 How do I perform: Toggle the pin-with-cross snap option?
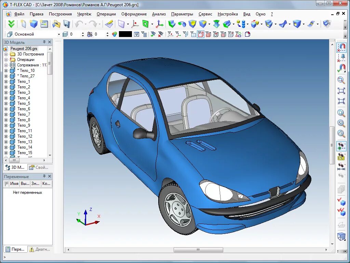pyautogui.click(x=341, y=58)
